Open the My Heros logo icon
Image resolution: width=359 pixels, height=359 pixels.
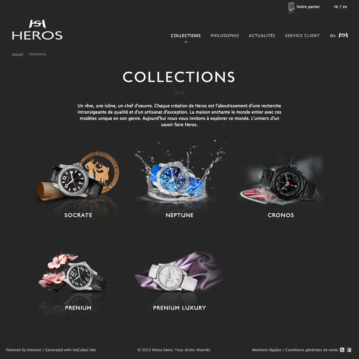point(343,35)
